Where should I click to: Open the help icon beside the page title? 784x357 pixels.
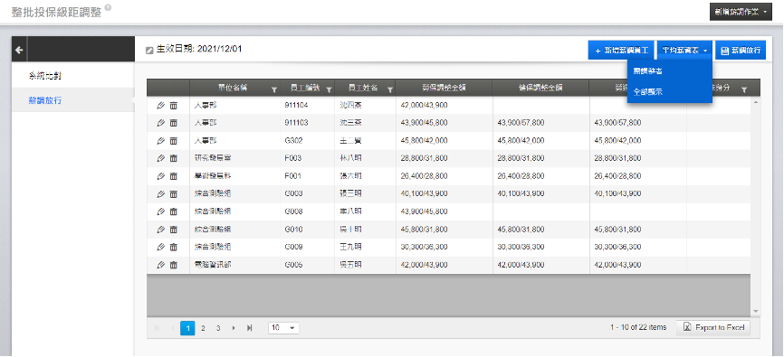pyautogui.click(x=108, y=8)
